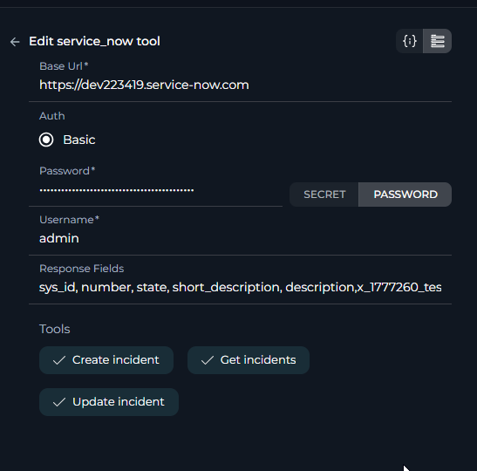Focus the masked Password field
477x471 pixels.
156,190
